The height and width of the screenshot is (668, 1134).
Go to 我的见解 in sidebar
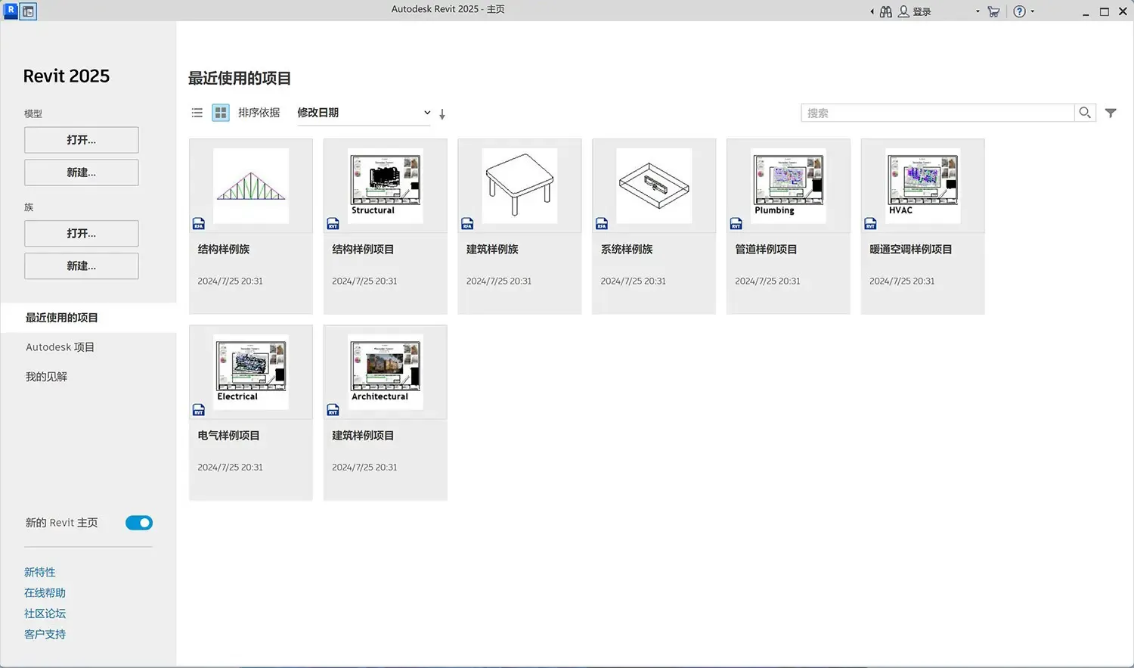tap(46, 377)
